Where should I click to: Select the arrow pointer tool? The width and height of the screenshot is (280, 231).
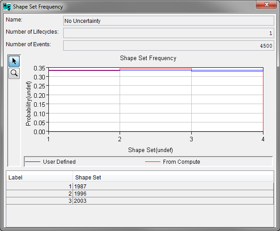[14, 61]
